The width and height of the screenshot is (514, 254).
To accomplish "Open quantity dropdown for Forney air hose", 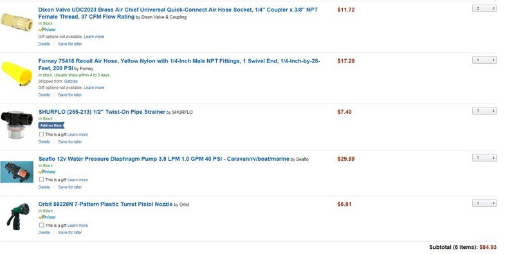I will pos(484,60).
